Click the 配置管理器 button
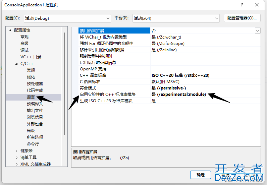The image size is (267, 185). coord(242,18)
